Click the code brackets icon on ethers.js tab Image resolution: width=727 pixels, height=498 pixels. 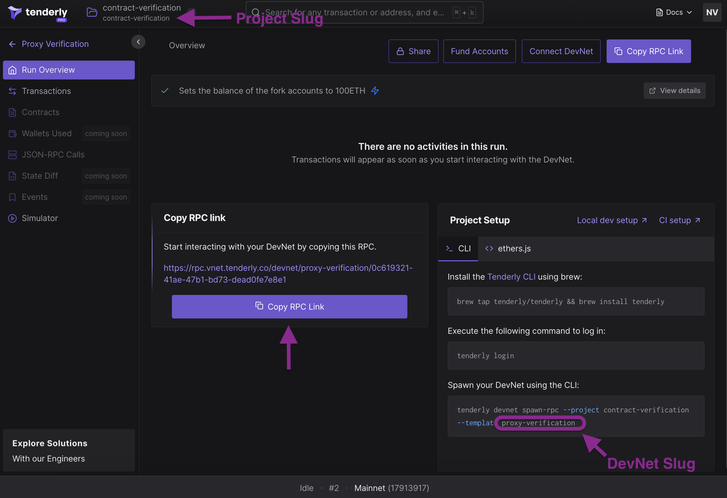[489, 248]
